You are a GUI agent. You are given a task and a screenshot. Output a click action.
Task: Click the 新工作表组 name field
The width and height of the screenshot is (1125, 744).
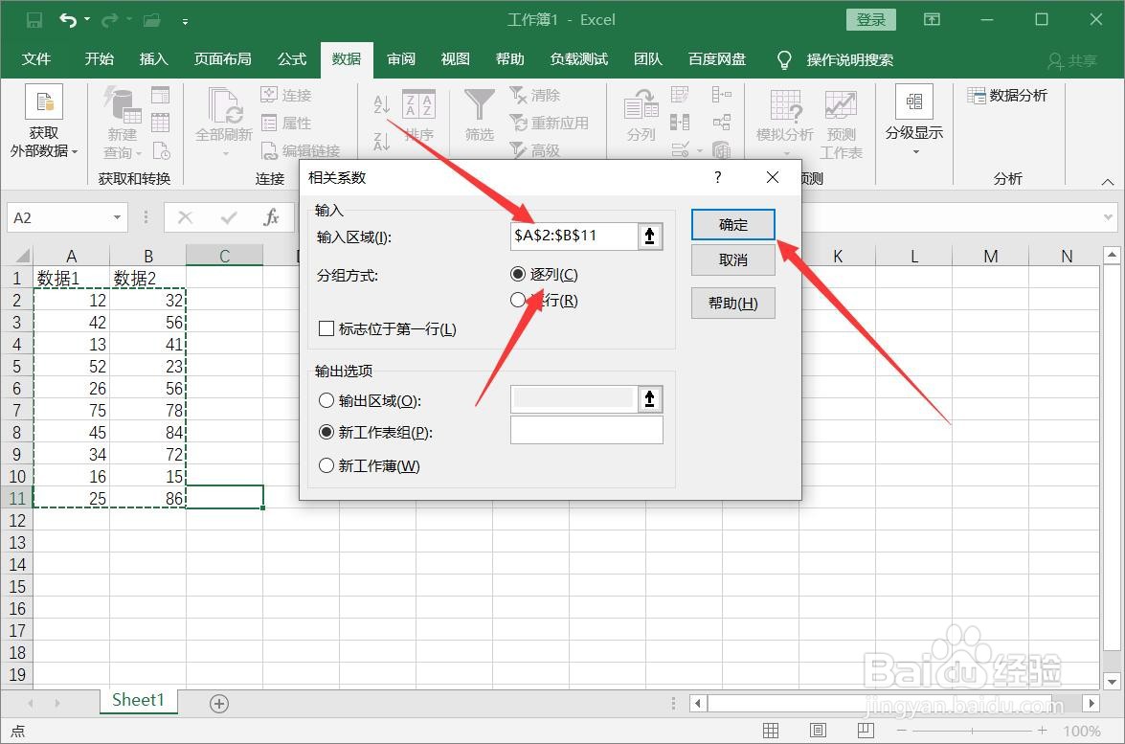(x=587, y=431)
